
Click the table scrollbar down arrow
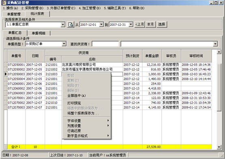219,147
